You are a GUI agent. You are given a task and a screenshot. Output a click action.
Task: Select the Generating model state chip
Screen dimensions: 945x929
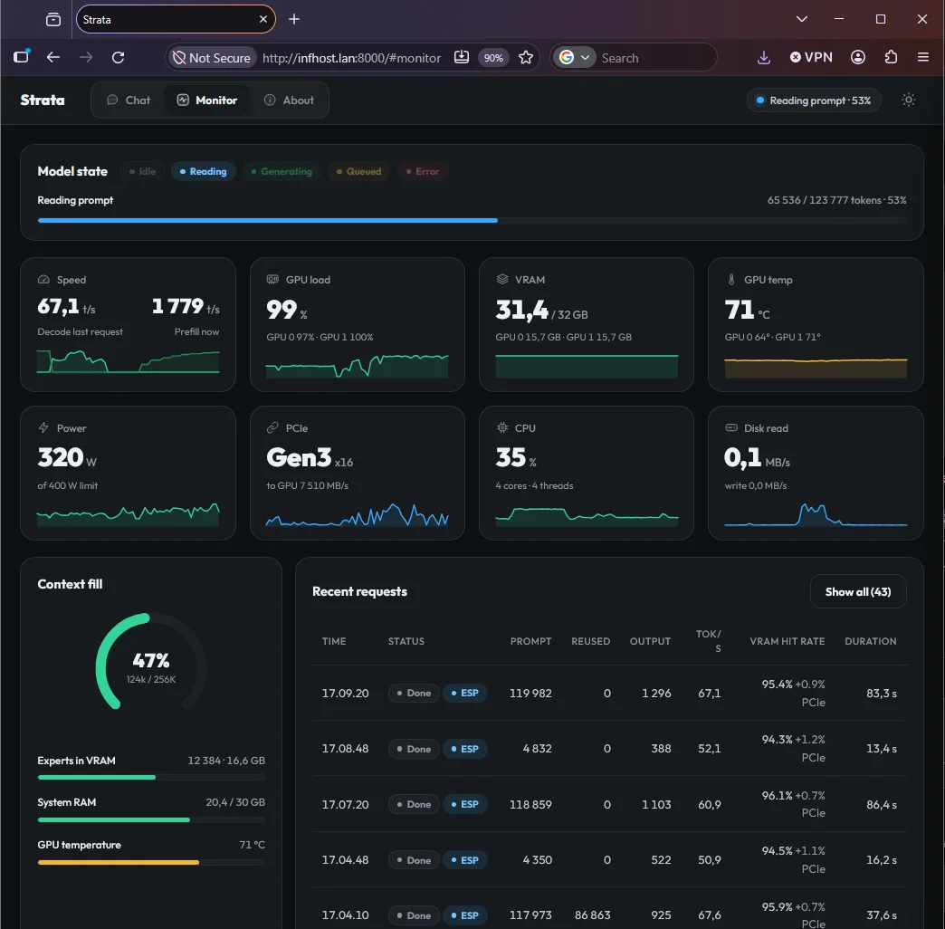pos(282,171)
